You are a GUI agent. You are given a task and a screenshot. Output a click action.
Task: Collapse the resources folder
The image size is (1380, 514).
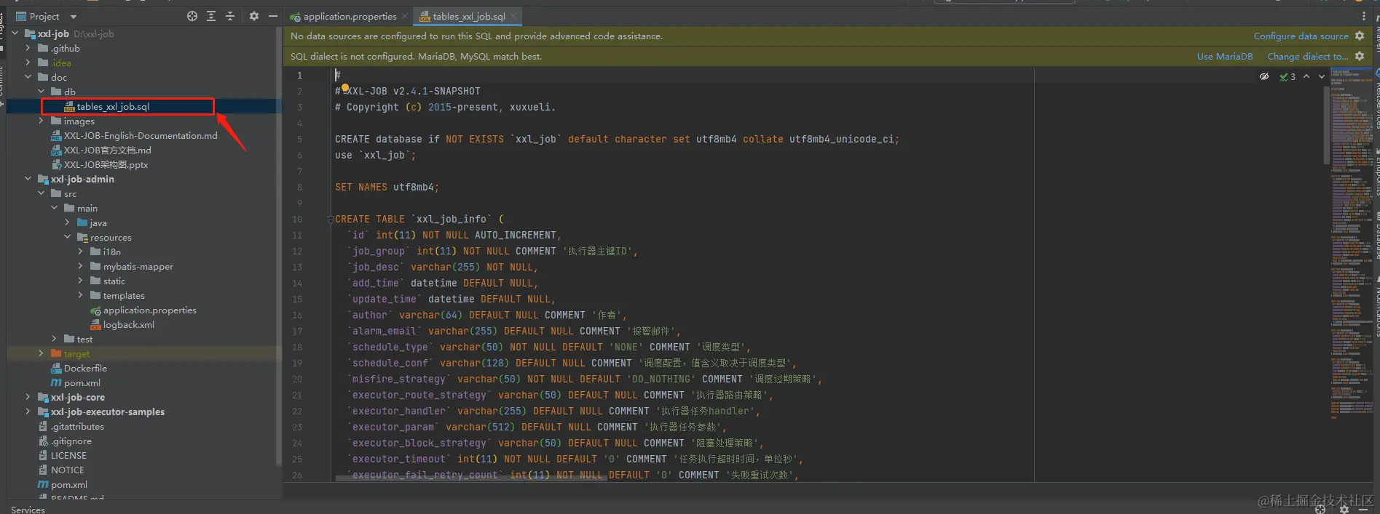(x=68, y=237)
